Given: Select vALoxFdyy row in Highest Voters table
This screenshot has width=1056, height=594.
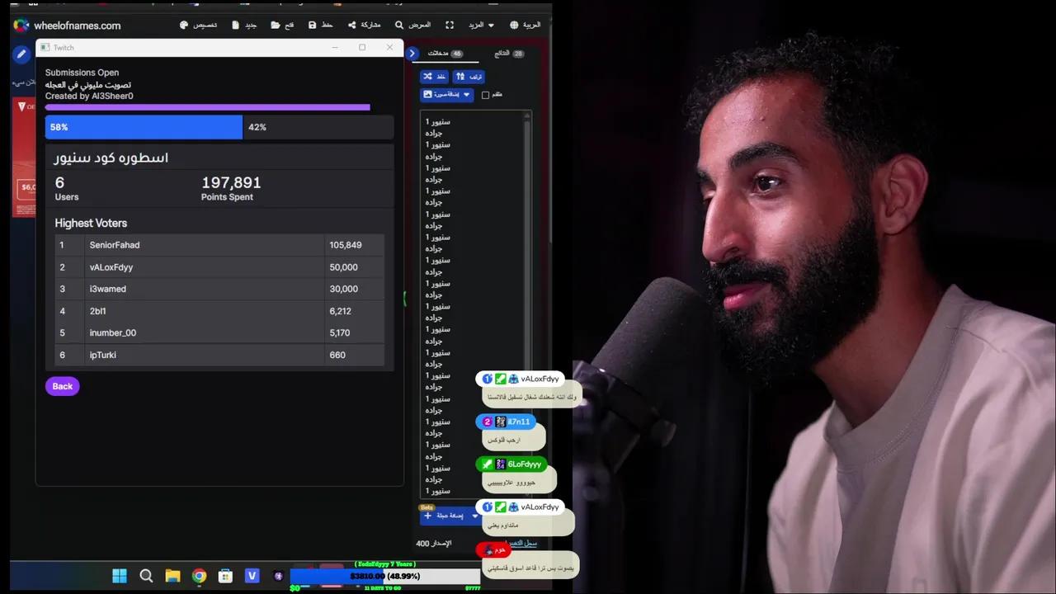Looking at the screenshot, I should pos(219,267).
